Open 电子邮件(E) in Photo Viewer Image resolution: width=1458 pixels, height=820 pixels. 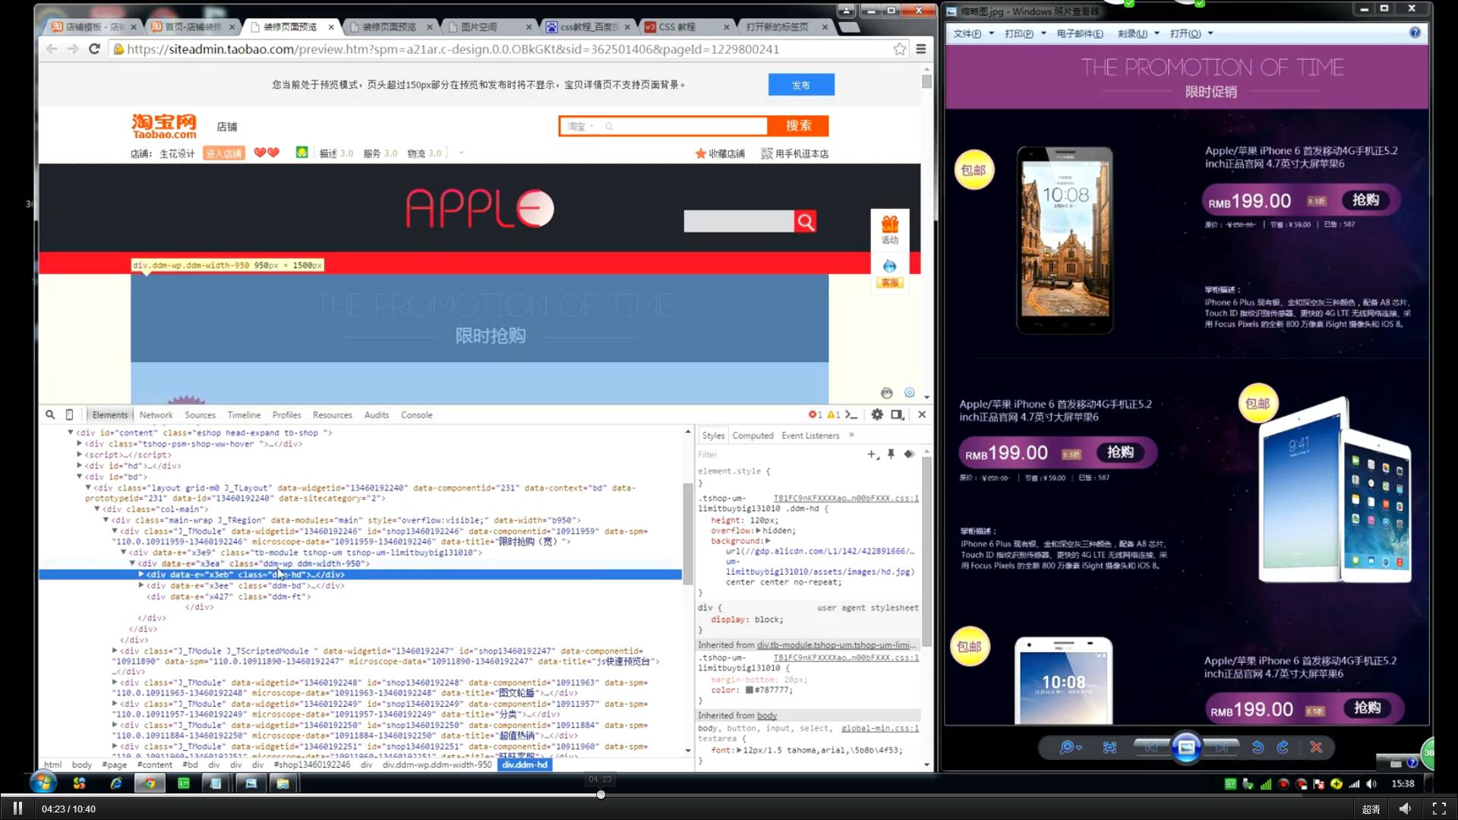[x=1079, y=33]
